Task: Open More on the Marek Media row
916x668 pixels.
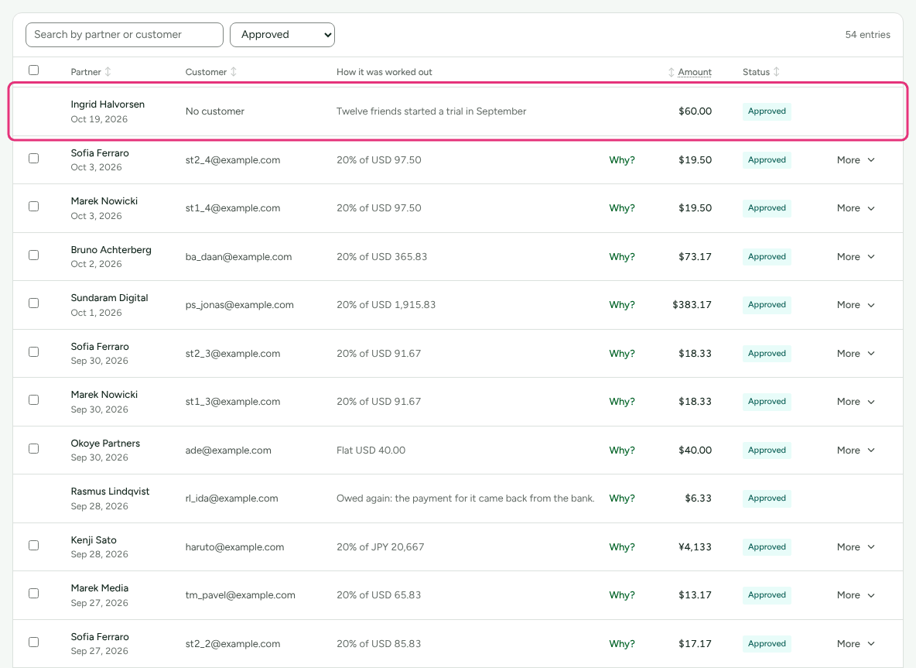Action: click(x=856, y=595)
